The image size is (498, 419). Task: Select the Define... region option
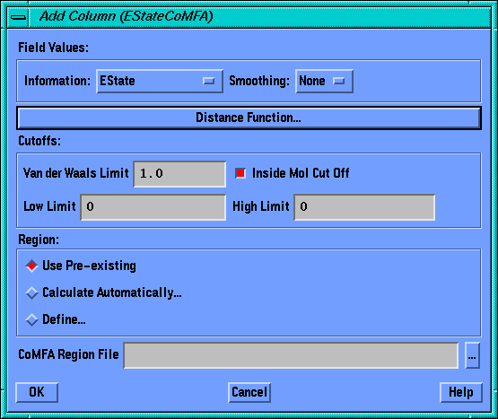[56, 319]
